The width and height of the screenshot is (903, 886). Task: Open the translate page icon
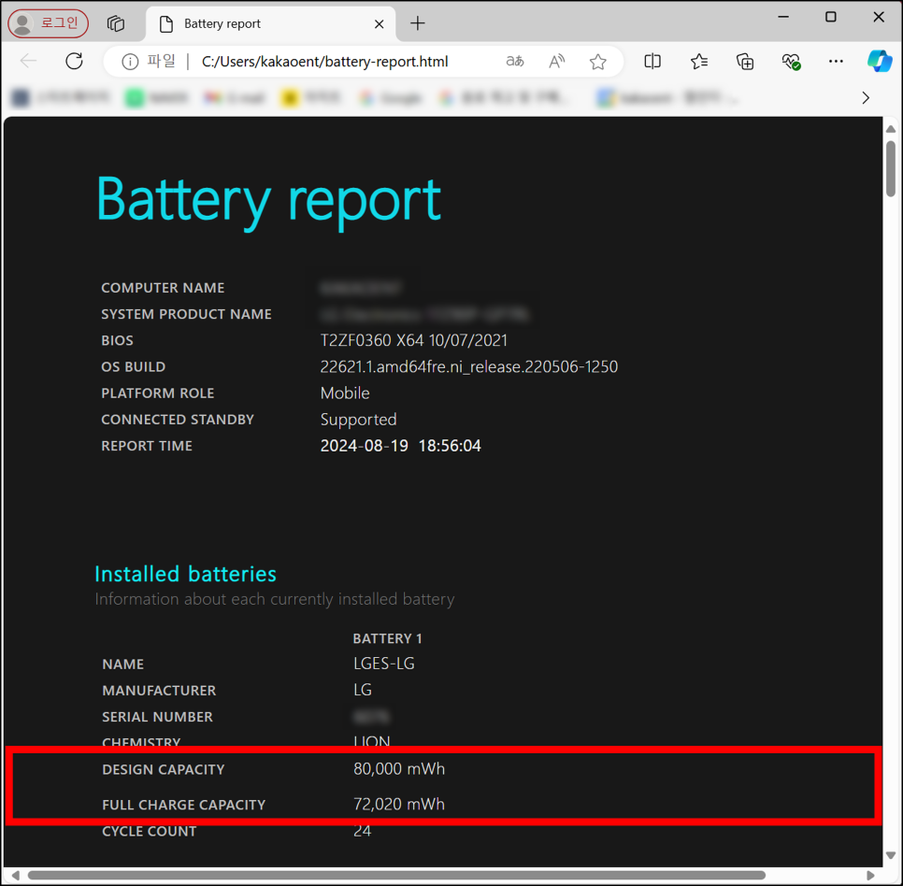pos(515,61)
